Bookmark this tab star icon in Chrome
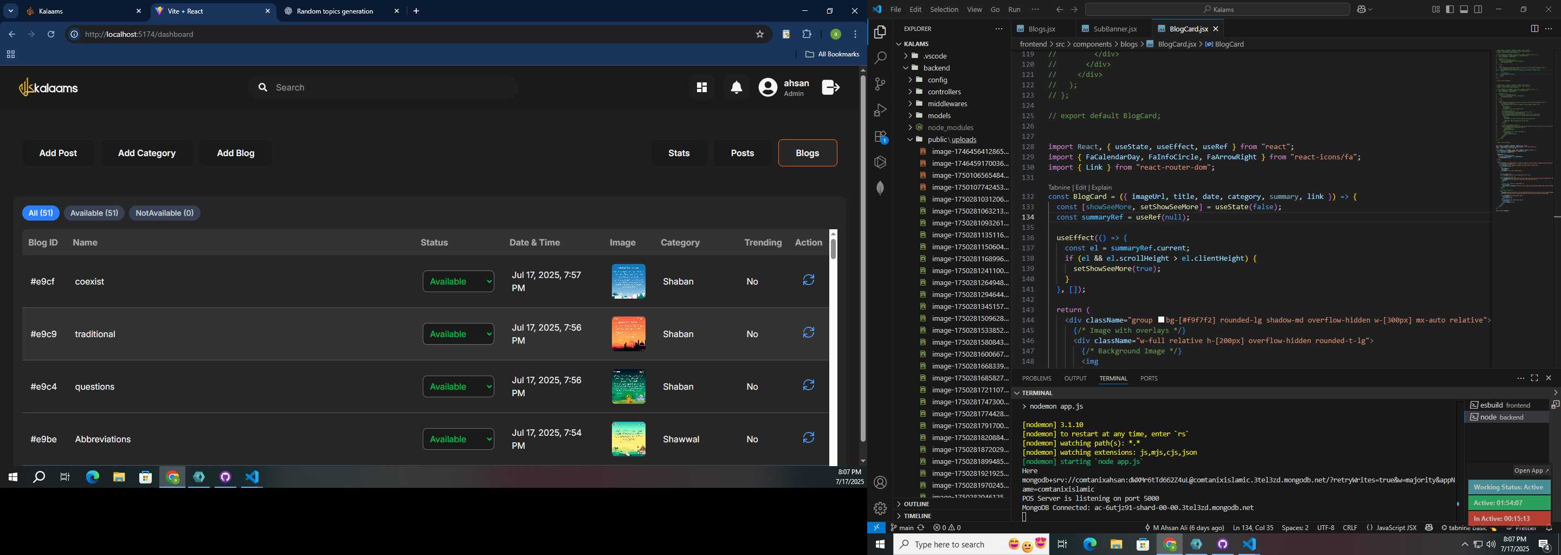The width and height of the screenshot is (1561, 555). (x=760, y=35)
